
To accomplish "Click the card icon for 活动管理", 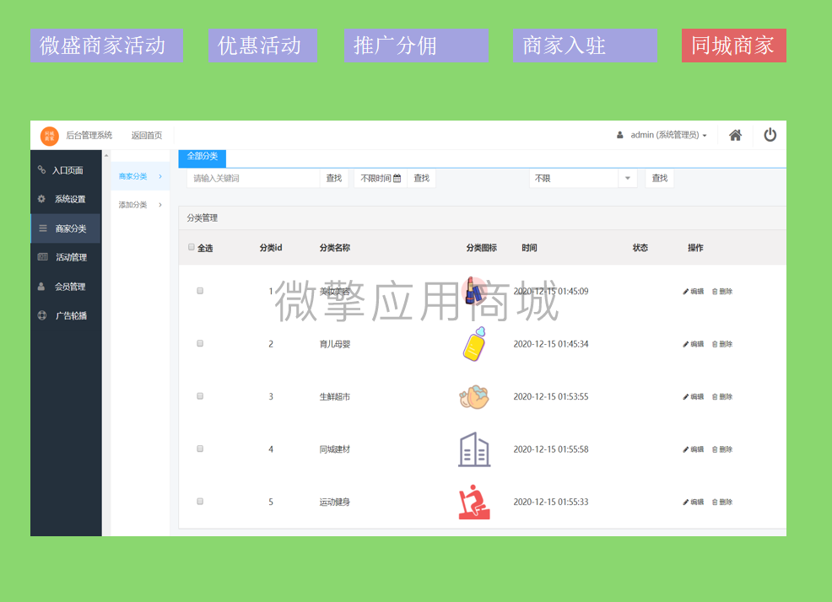I will point(43,256).
